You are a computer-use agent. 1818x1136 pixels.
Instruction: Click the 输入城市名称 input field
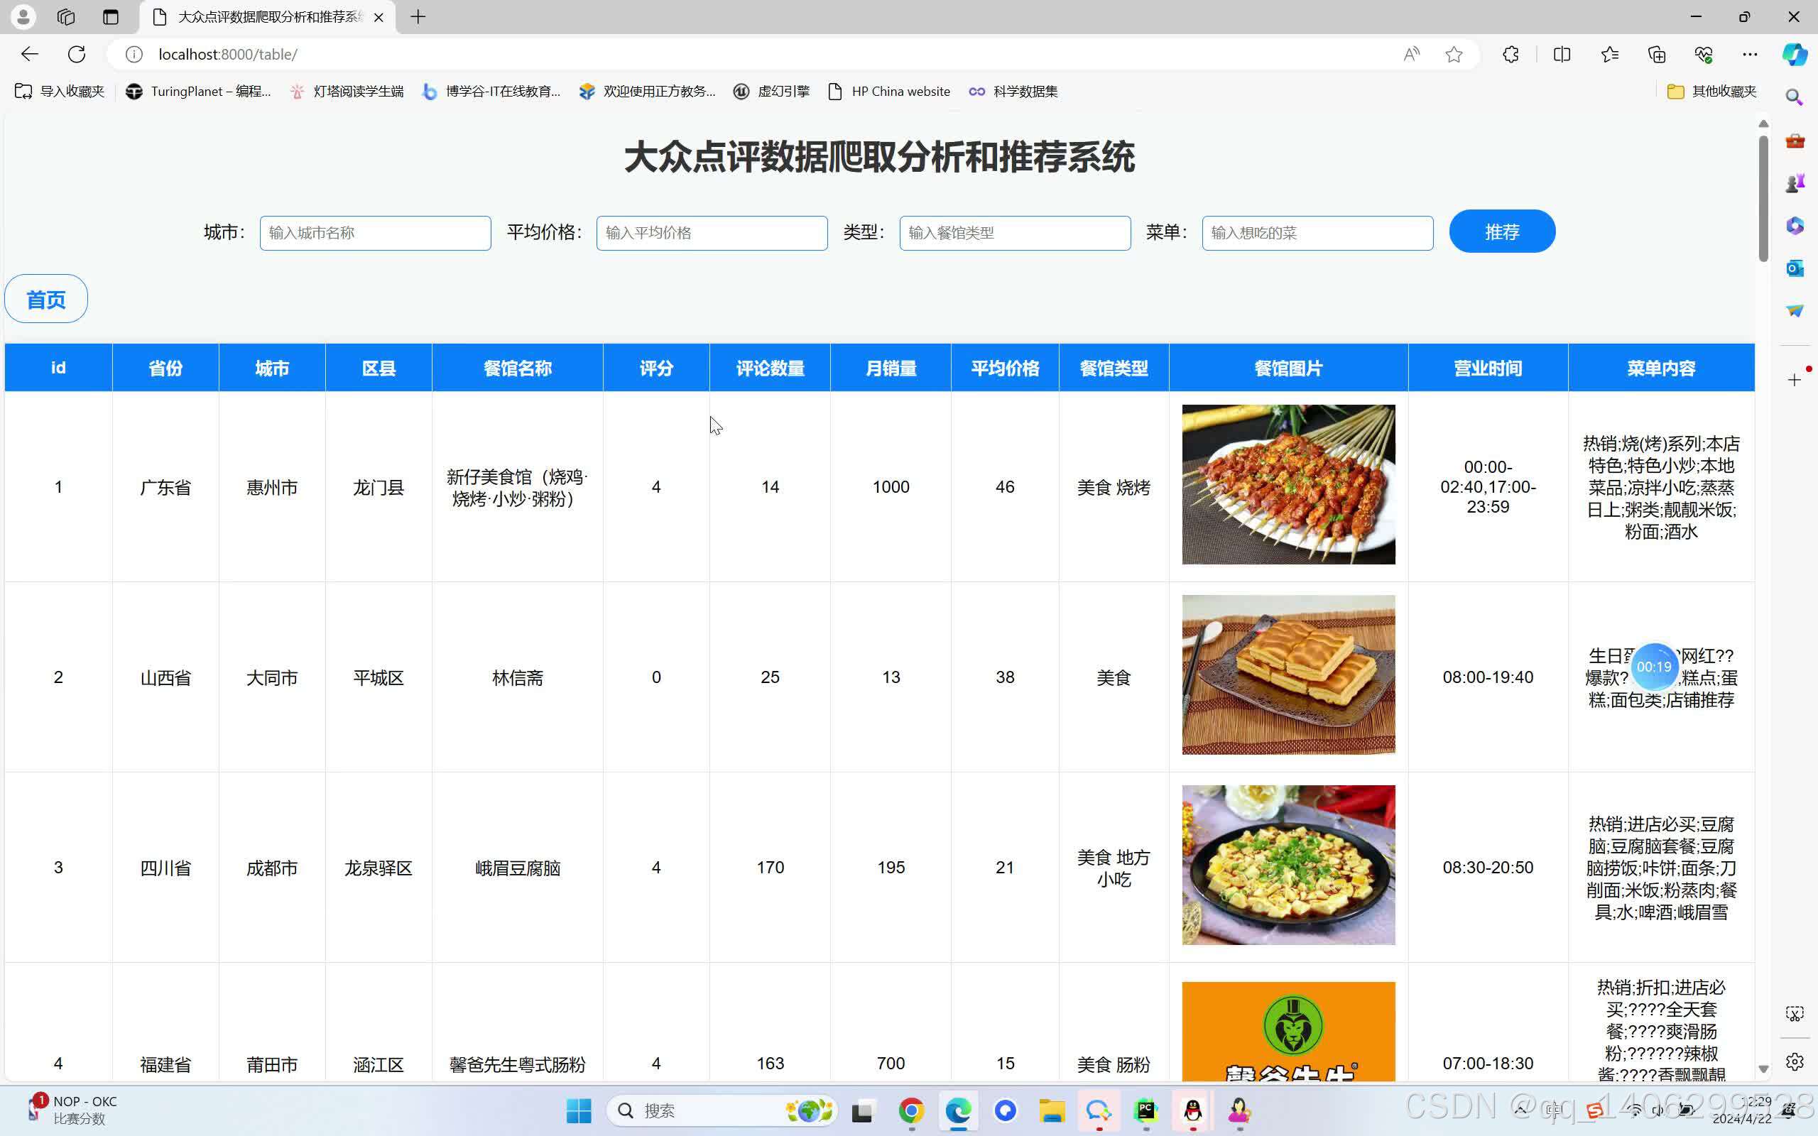tap(375, 233)
